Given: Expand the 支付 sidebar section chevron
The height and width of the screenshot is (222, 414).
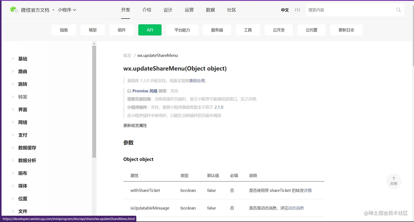Looking at the screenshot, I should (x=13, y=135).
